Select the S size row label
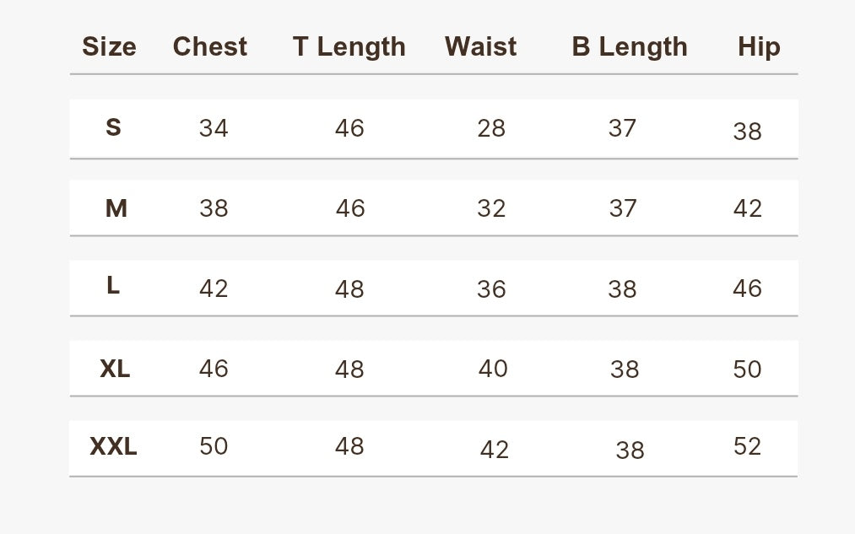855x534 pixels. pyautogui.click(x=113, y=127)
